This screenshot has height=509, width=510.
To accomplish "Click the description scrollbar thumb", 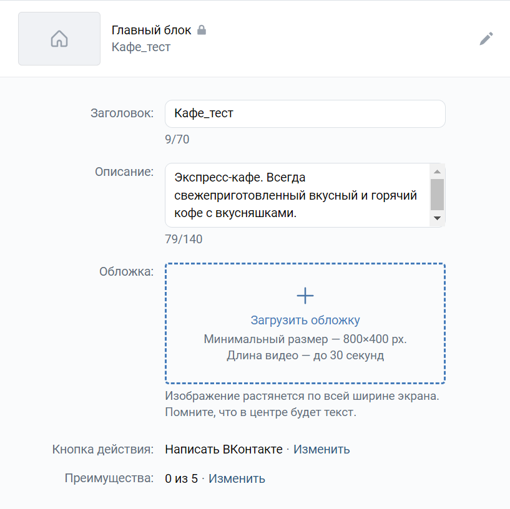I will coord(437,195).
